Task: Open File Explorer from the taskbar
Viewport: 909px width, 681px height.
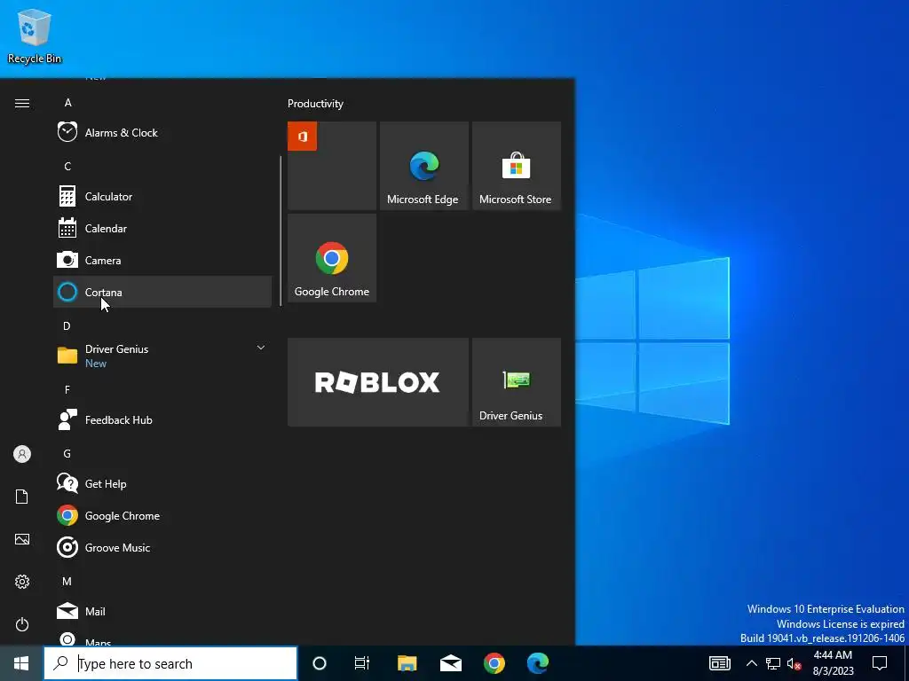Action: pos(407,663)
